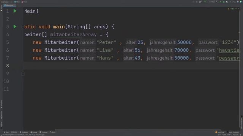The height and width of the screenshot is (136, 243).
Task: Open the Structure tool window on left stripe
Action: pos(2,104)
